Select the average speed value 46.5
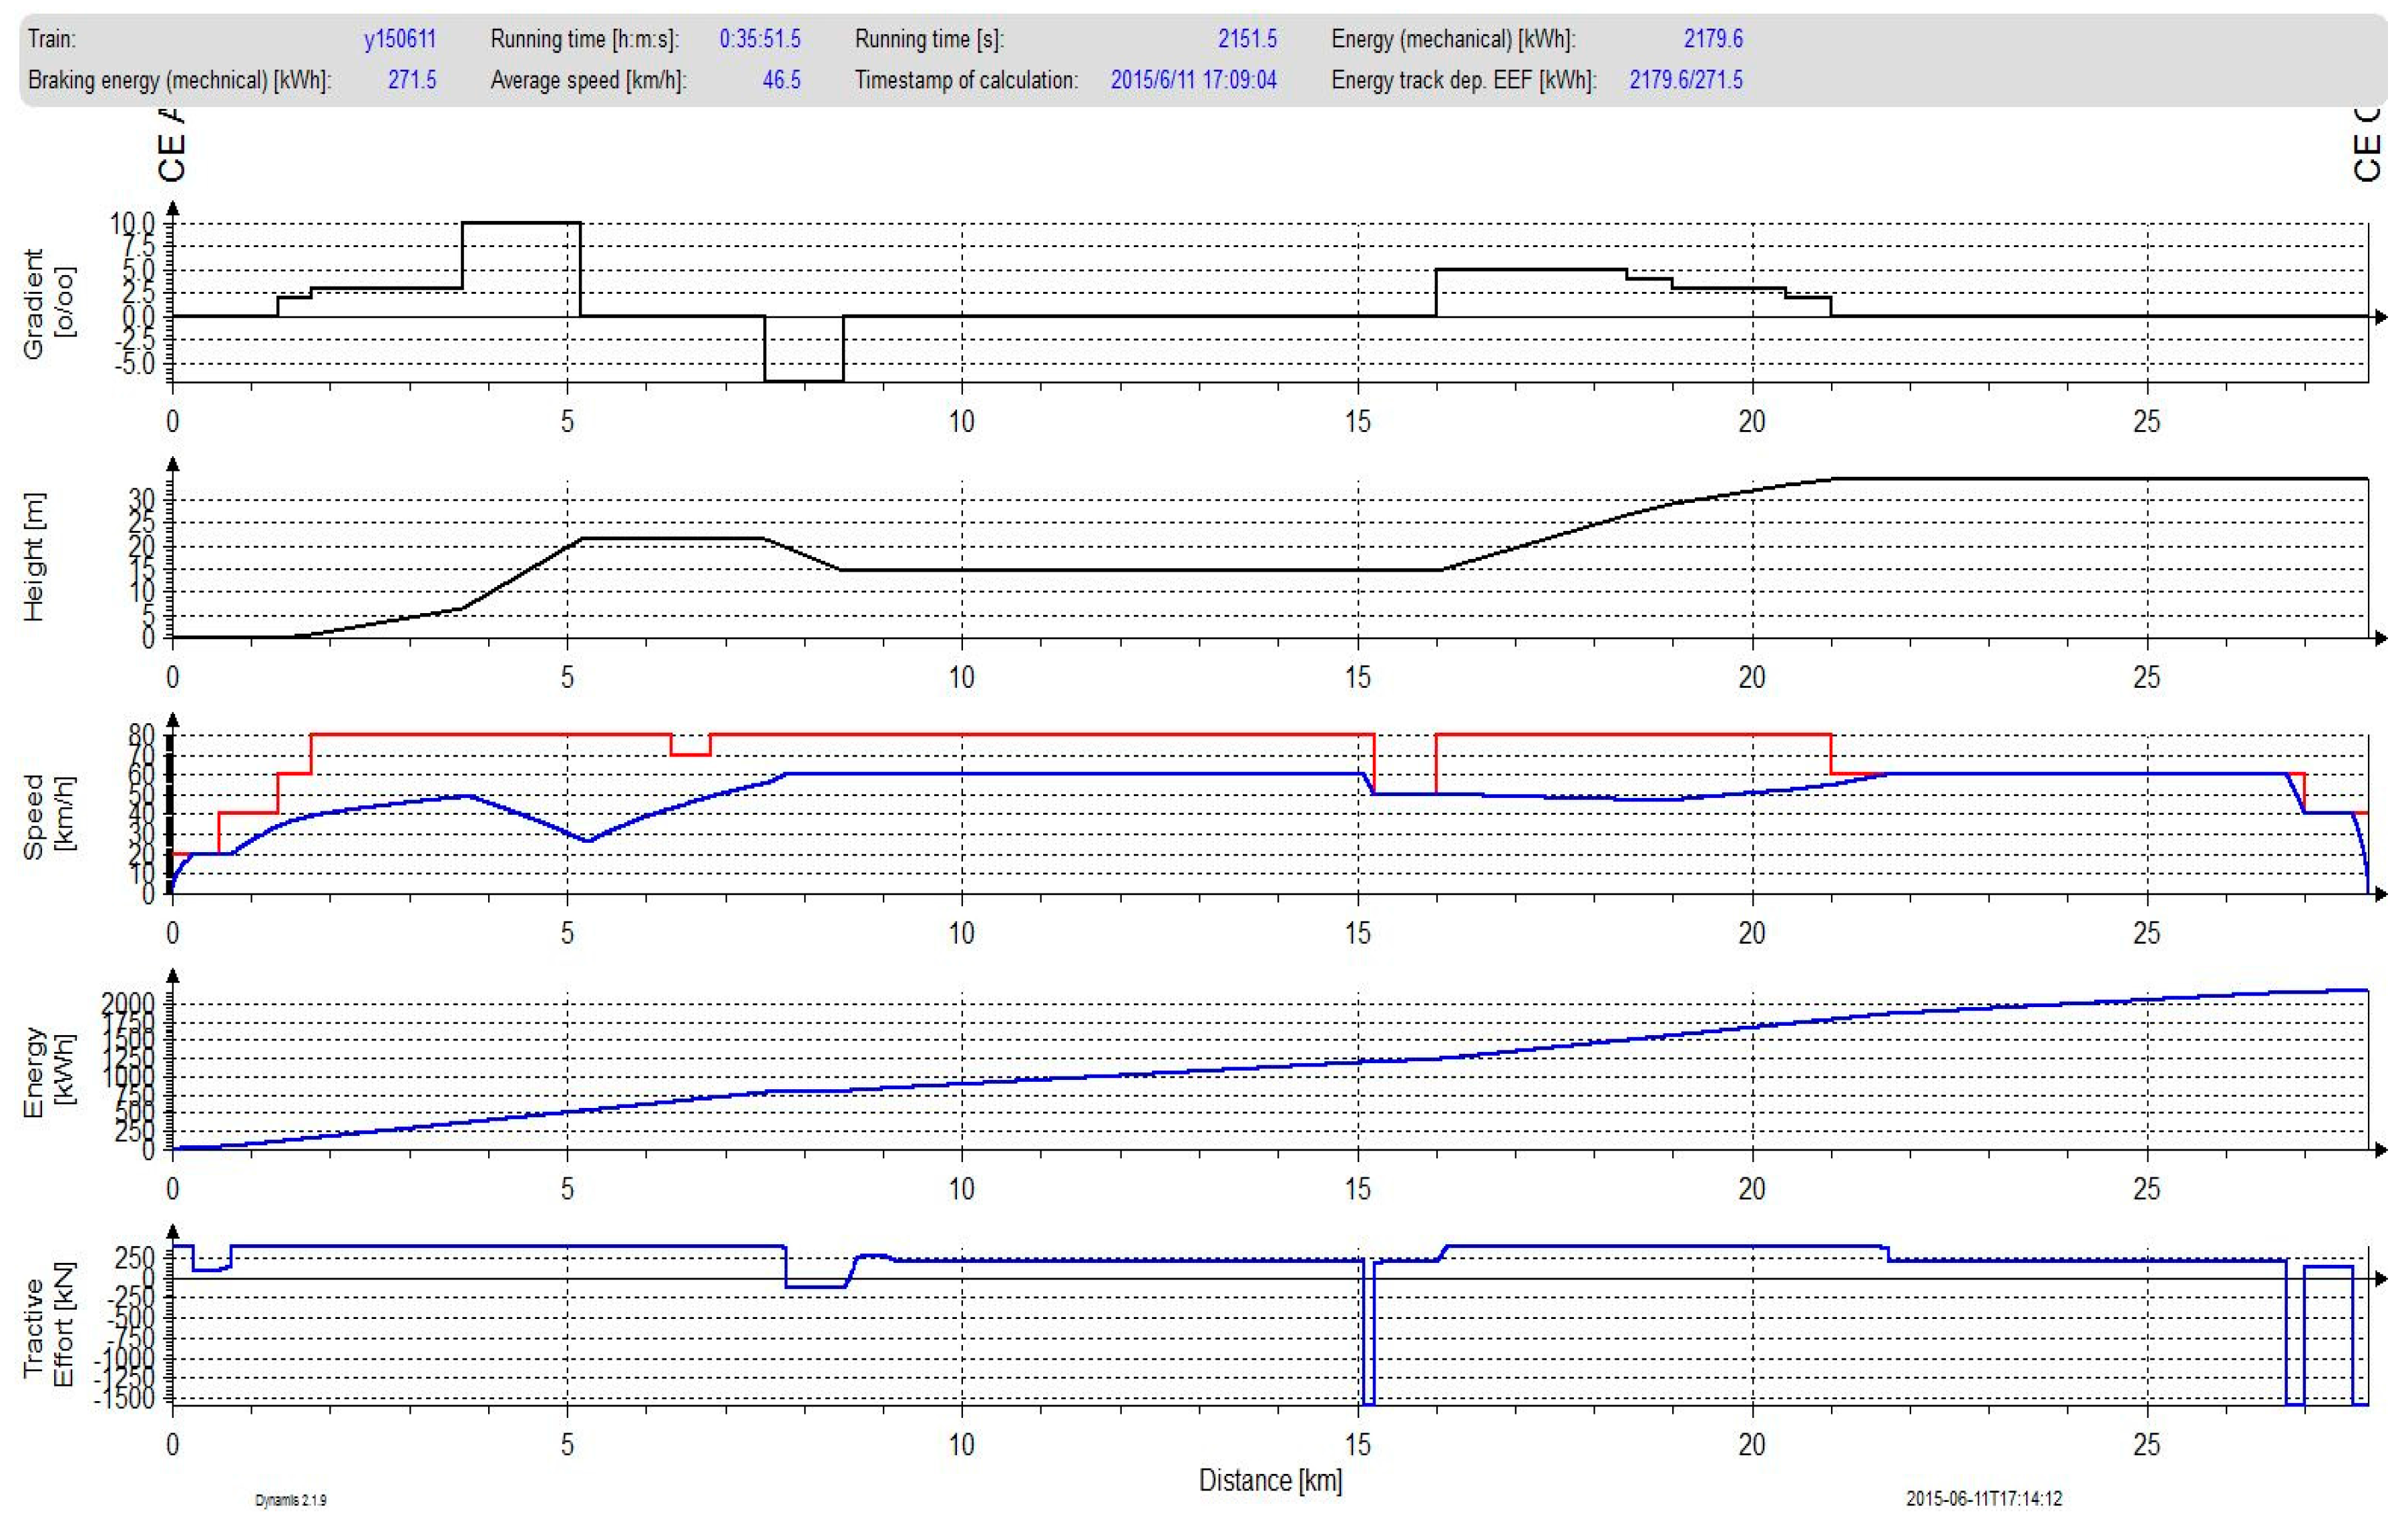 [781, 80]
